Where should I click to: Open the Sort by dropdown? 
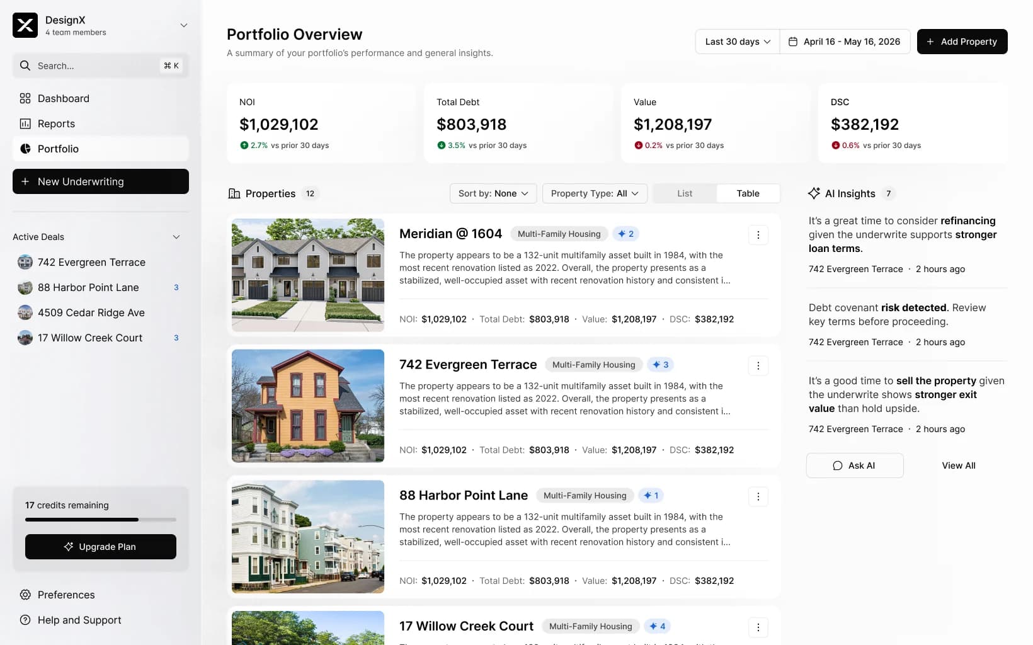click(493, 193)
